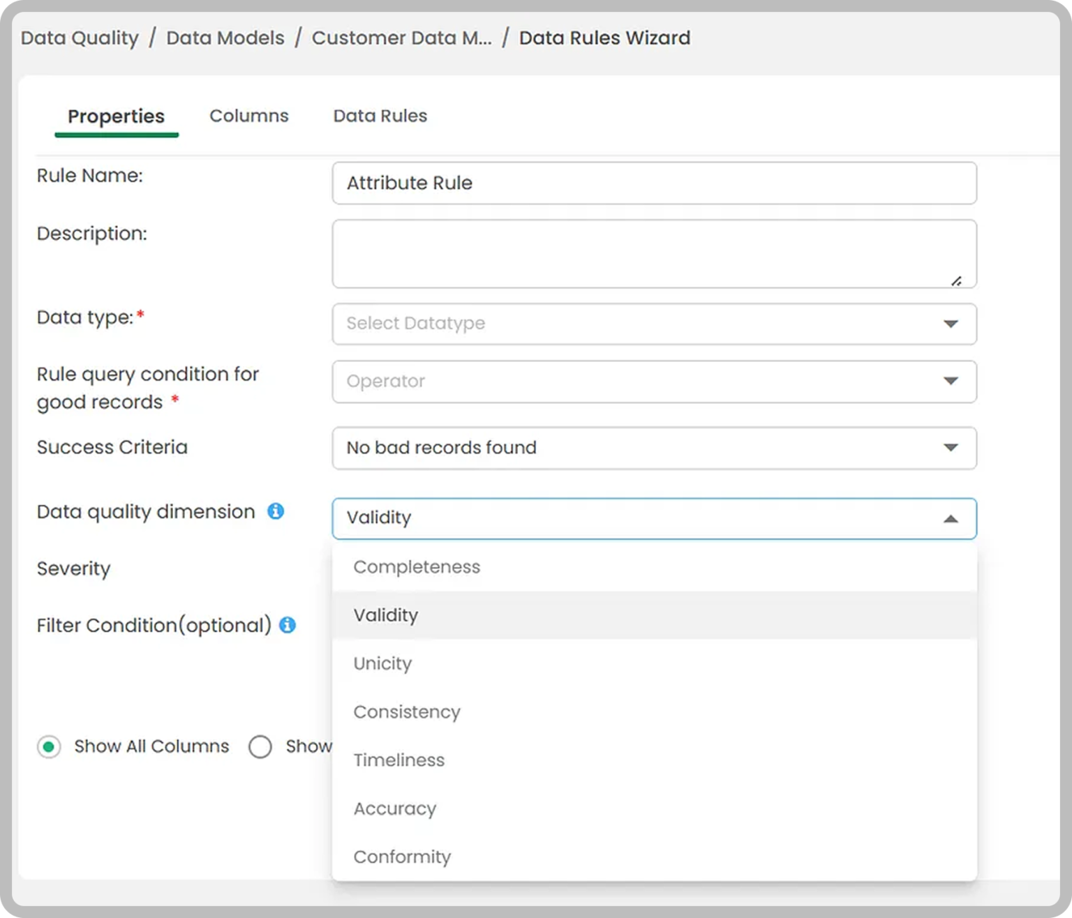The height and width of the screenshot is (918, 1072).
Task: Choose Consistency from the dimension list
Action: pyautogui.click(x=655, y=712)
